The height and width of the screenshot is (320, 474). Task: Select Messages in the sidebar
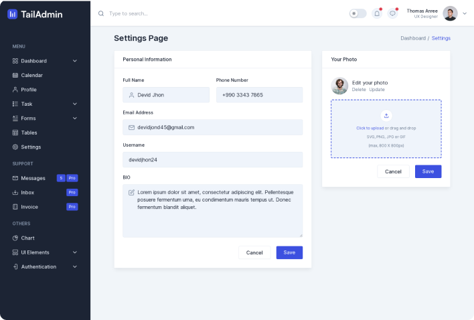click(x=33, y=178)
